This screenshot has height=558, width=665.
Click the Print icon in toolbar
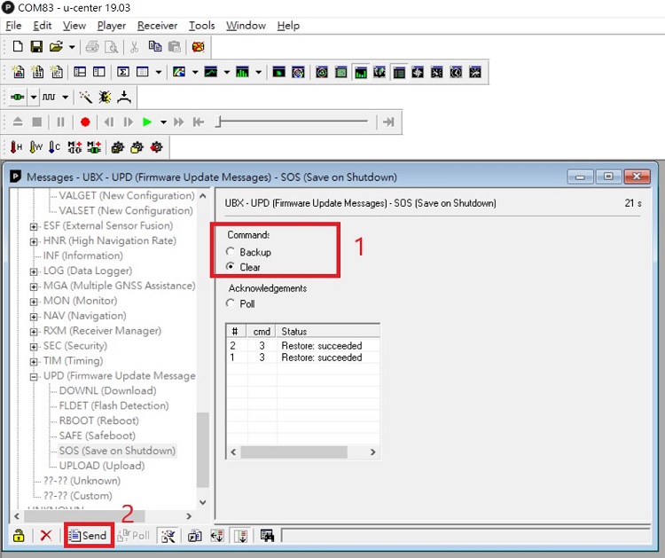coord(92,46)
